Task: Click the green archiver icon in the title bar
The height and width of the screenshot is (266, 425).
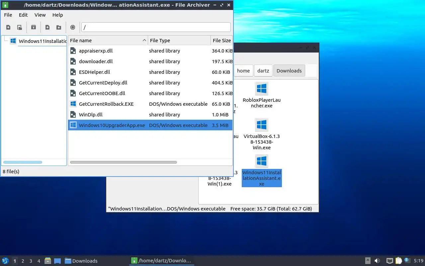Action: (5, 5)
